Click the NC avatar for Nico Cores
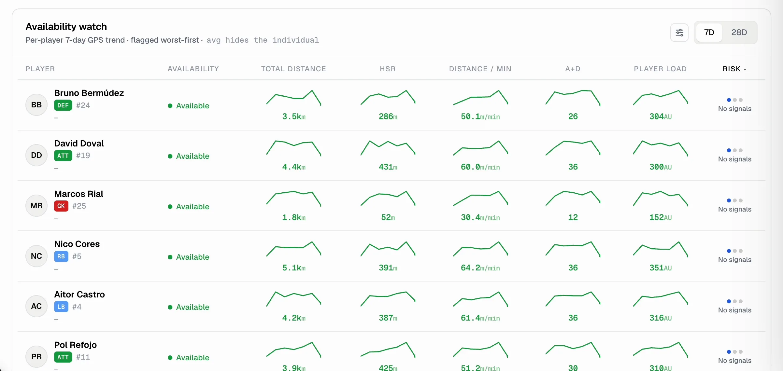This screenshot has width=783, height=371. pos(36,256)
